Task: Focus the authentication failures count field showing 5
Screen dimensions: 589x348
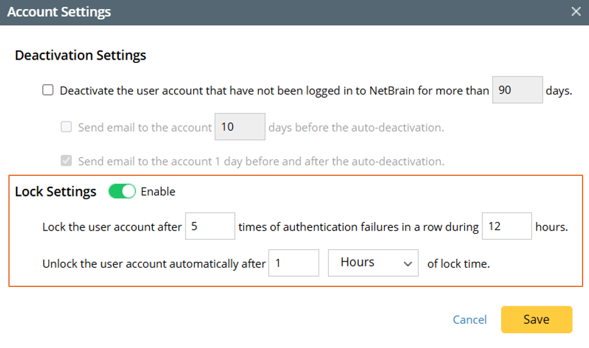Action: [209, 227]
